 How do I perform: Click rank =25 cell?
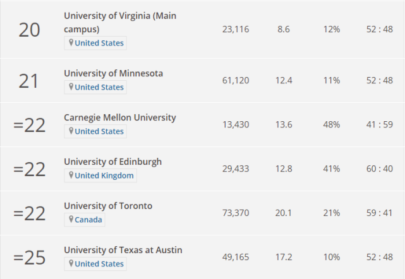(x=29, y=258)
